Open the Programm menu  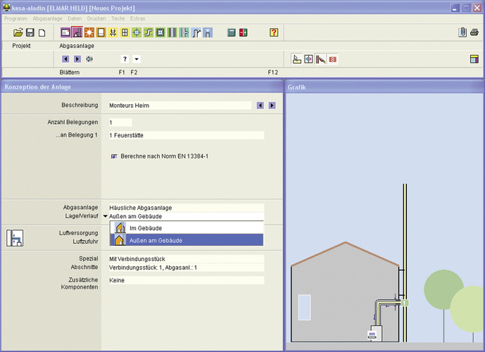[15, 18]
